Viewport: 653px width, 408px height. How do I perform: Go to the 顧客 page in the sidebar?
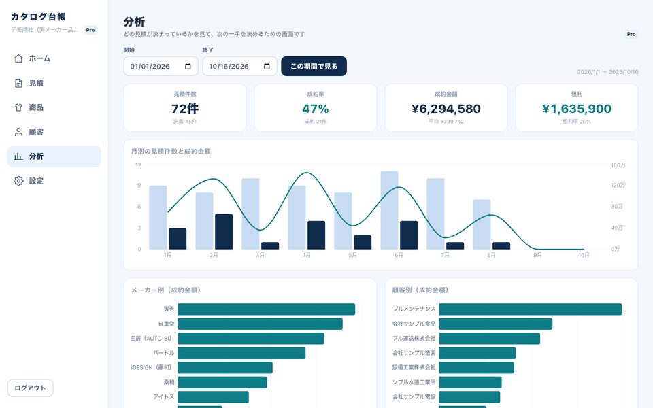coord(54,132)
